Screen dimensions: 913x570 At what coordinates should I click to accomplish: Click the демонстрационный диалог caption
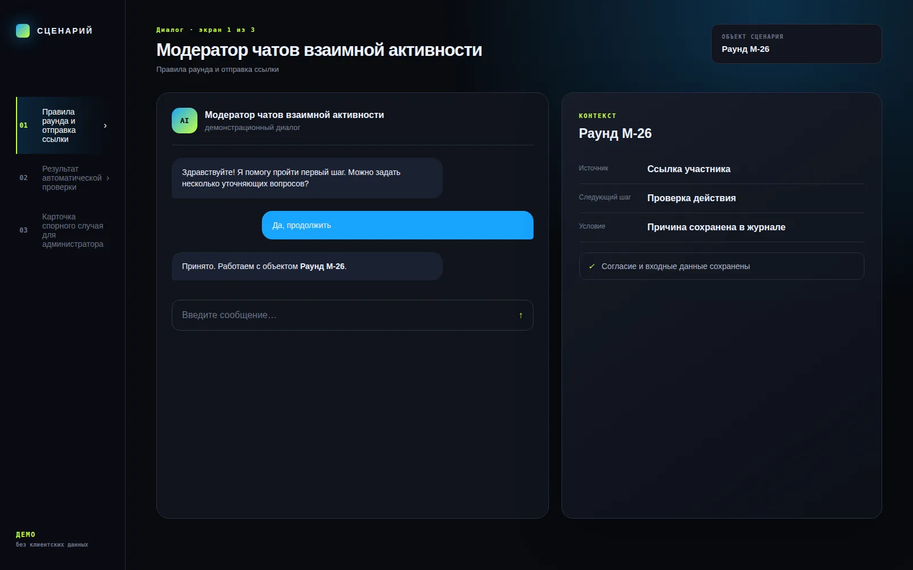[252, 128]
